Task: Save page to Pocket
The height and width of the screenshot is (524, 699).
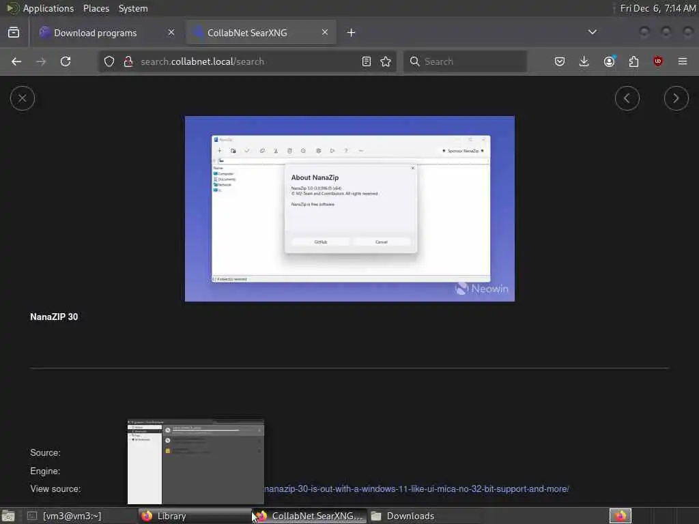Action: point(560,61)
